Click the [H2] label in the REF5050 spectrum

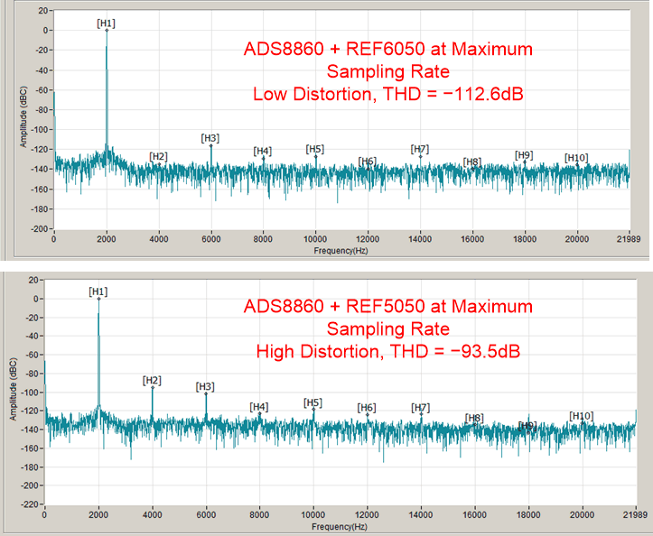coord(152,381)
